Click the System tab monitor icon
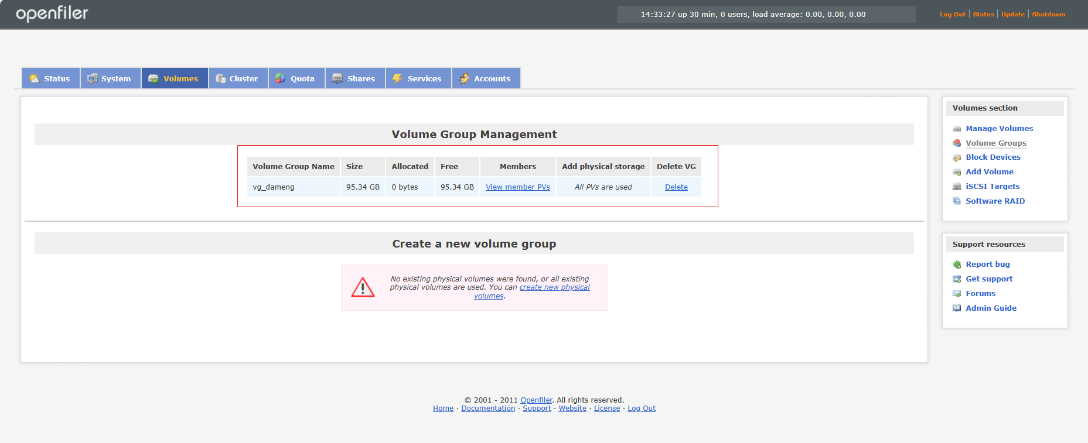Image resolution: width=1088 pixels, height=443 pixels. [x=93, y=78]
